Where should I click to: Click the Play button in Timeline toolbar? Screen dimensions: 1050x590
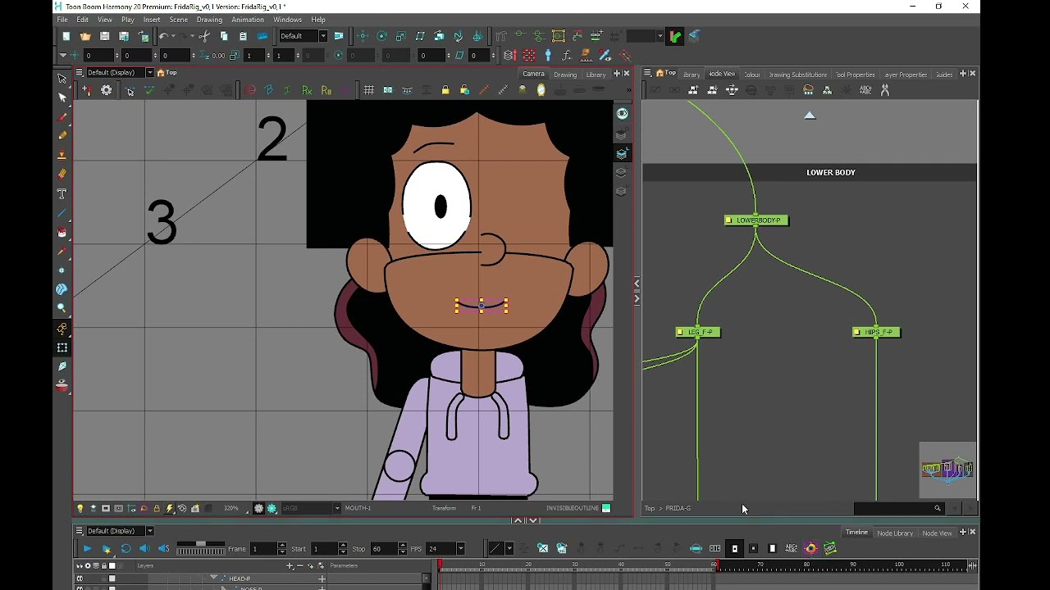coord(87,549)
